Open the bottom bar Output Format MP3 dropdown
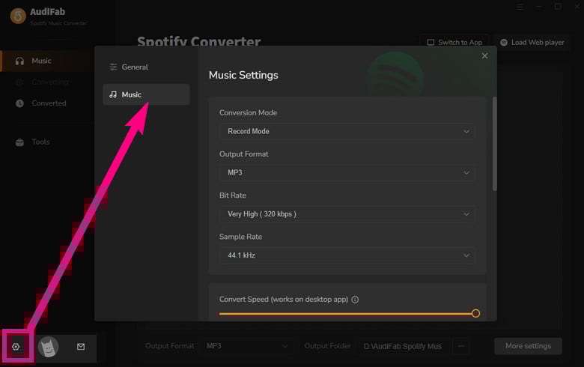The width and height of the screenshot is (584, 367). point(247,346)
